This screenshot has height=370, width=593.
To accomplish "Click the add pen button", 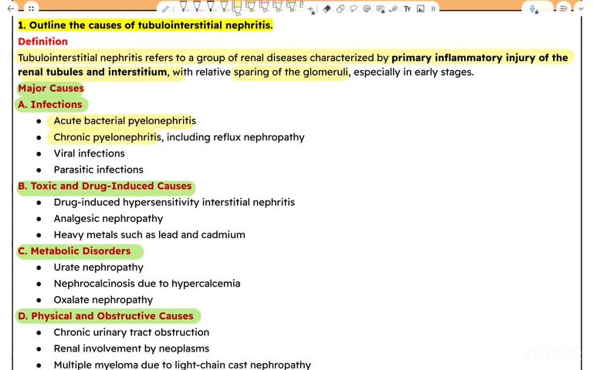I will (x=310, y=9).
